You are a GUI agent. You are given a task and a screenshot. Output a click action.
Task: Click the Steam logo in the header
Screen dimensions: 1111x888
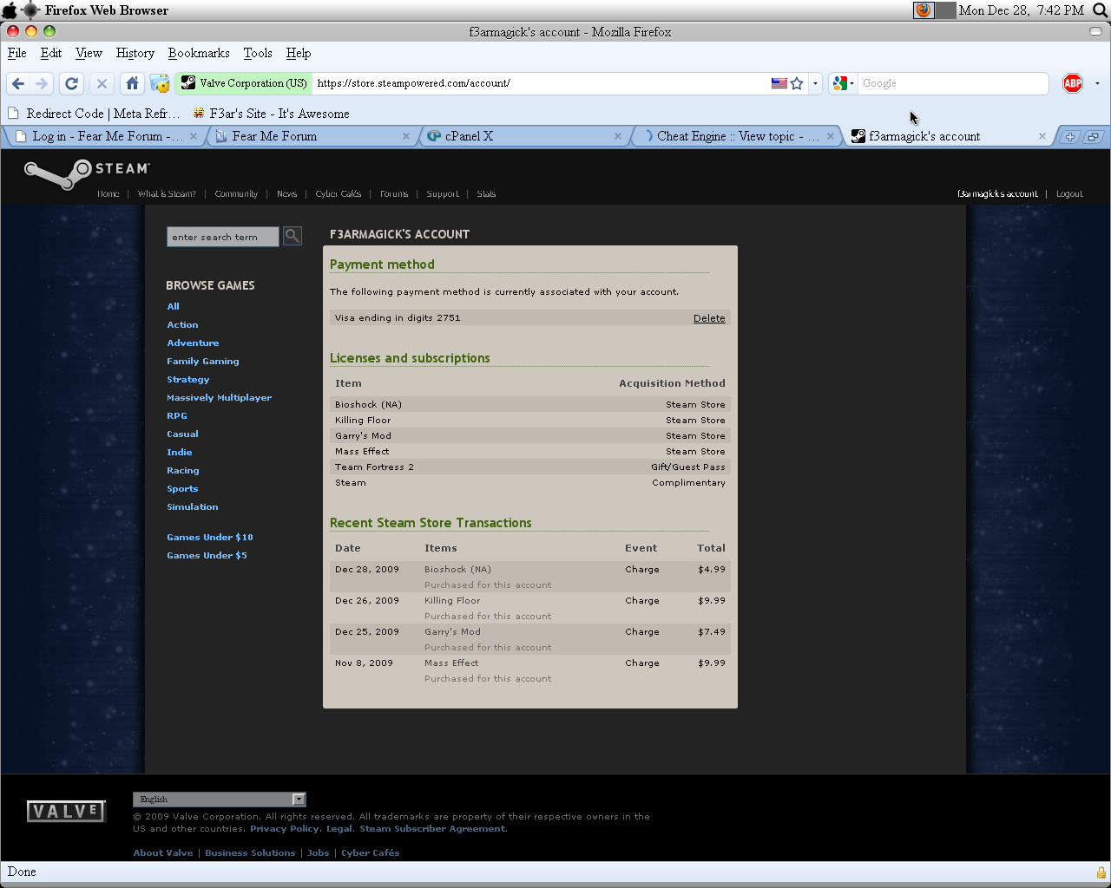click(x=87, y=173)
